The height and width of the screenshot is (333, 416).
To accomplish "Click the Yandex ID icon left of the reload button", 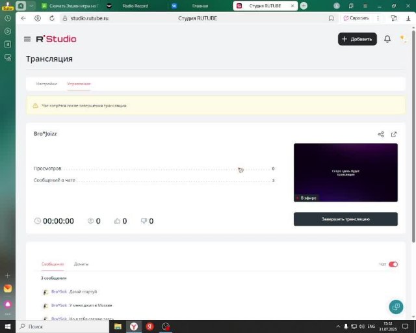I will (38, 18).
